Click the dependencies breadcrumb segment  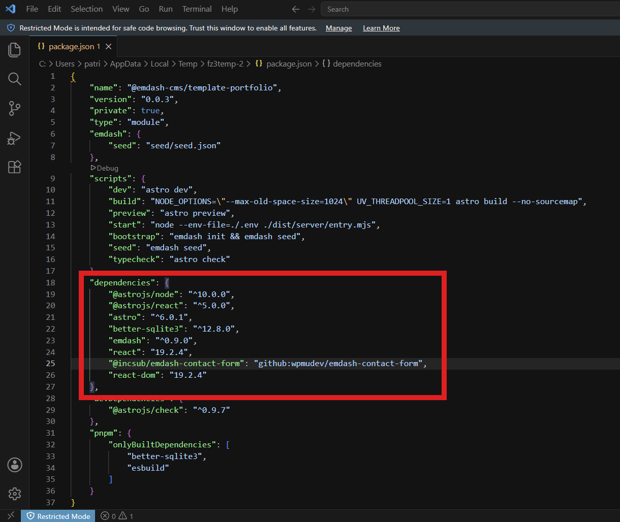352,64
